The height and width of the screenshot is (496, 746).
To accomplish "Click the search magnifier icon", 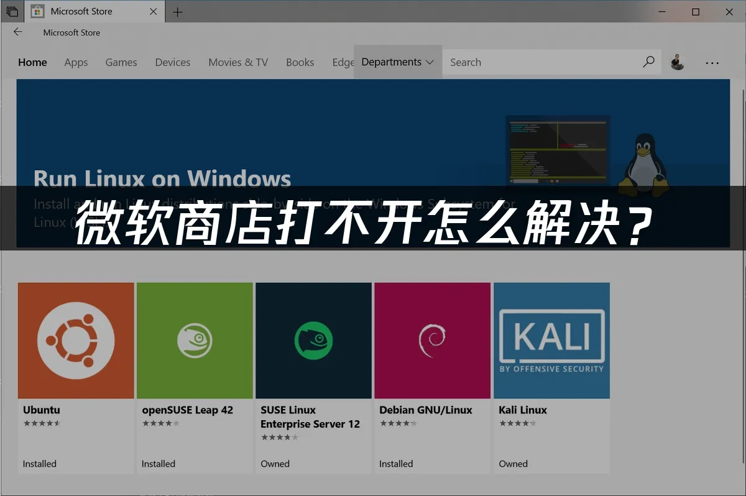I will click(x=648, y=62).
